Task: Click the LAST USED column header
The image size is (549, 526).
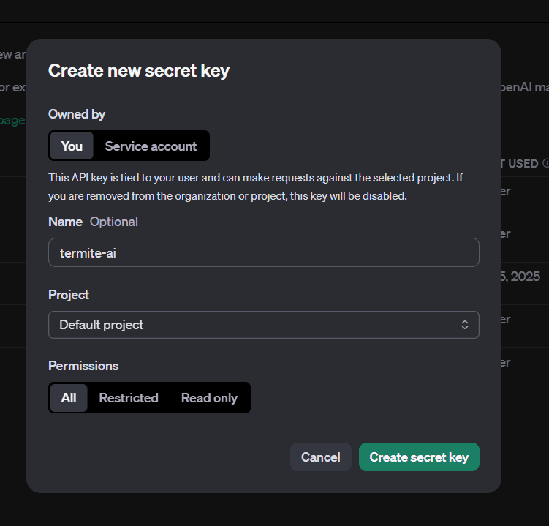Action: point(520,164)
